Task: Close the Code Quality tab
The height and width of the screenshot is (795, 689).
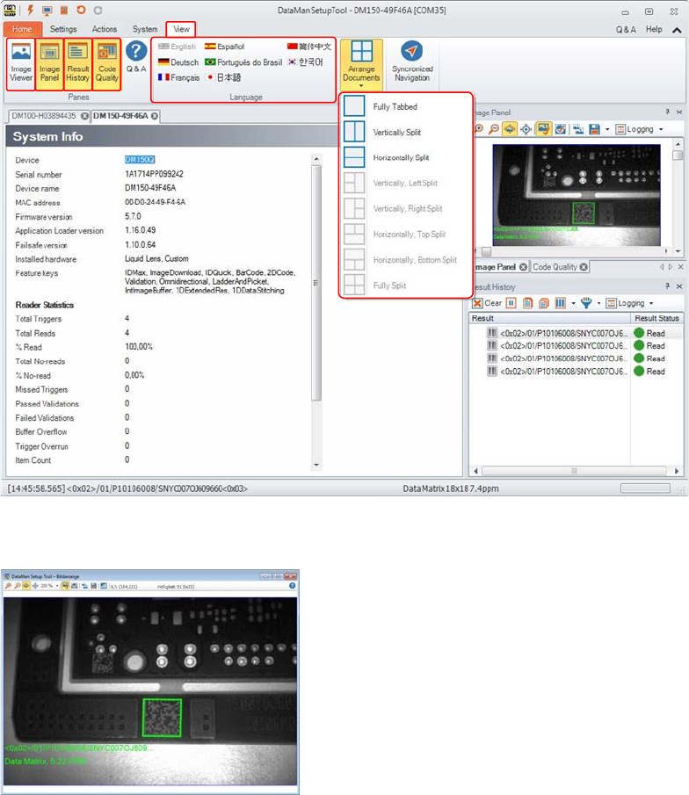Action: click(x=584, y=267)
